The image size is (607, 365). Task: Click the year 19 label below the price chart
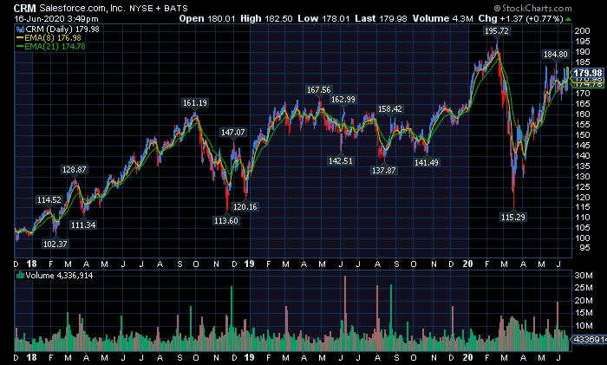click(250, 264)
